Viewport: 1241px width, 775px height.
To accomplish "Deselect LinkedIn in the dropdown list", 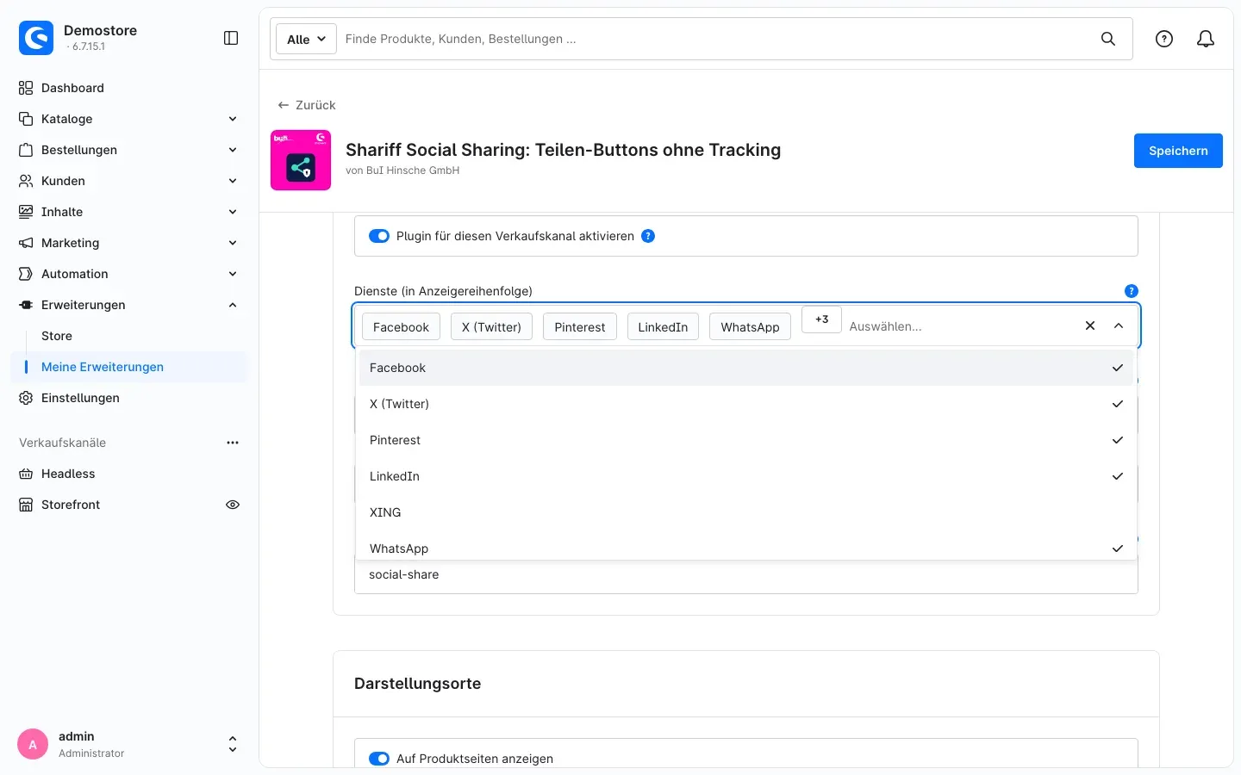I will point(746,476).
